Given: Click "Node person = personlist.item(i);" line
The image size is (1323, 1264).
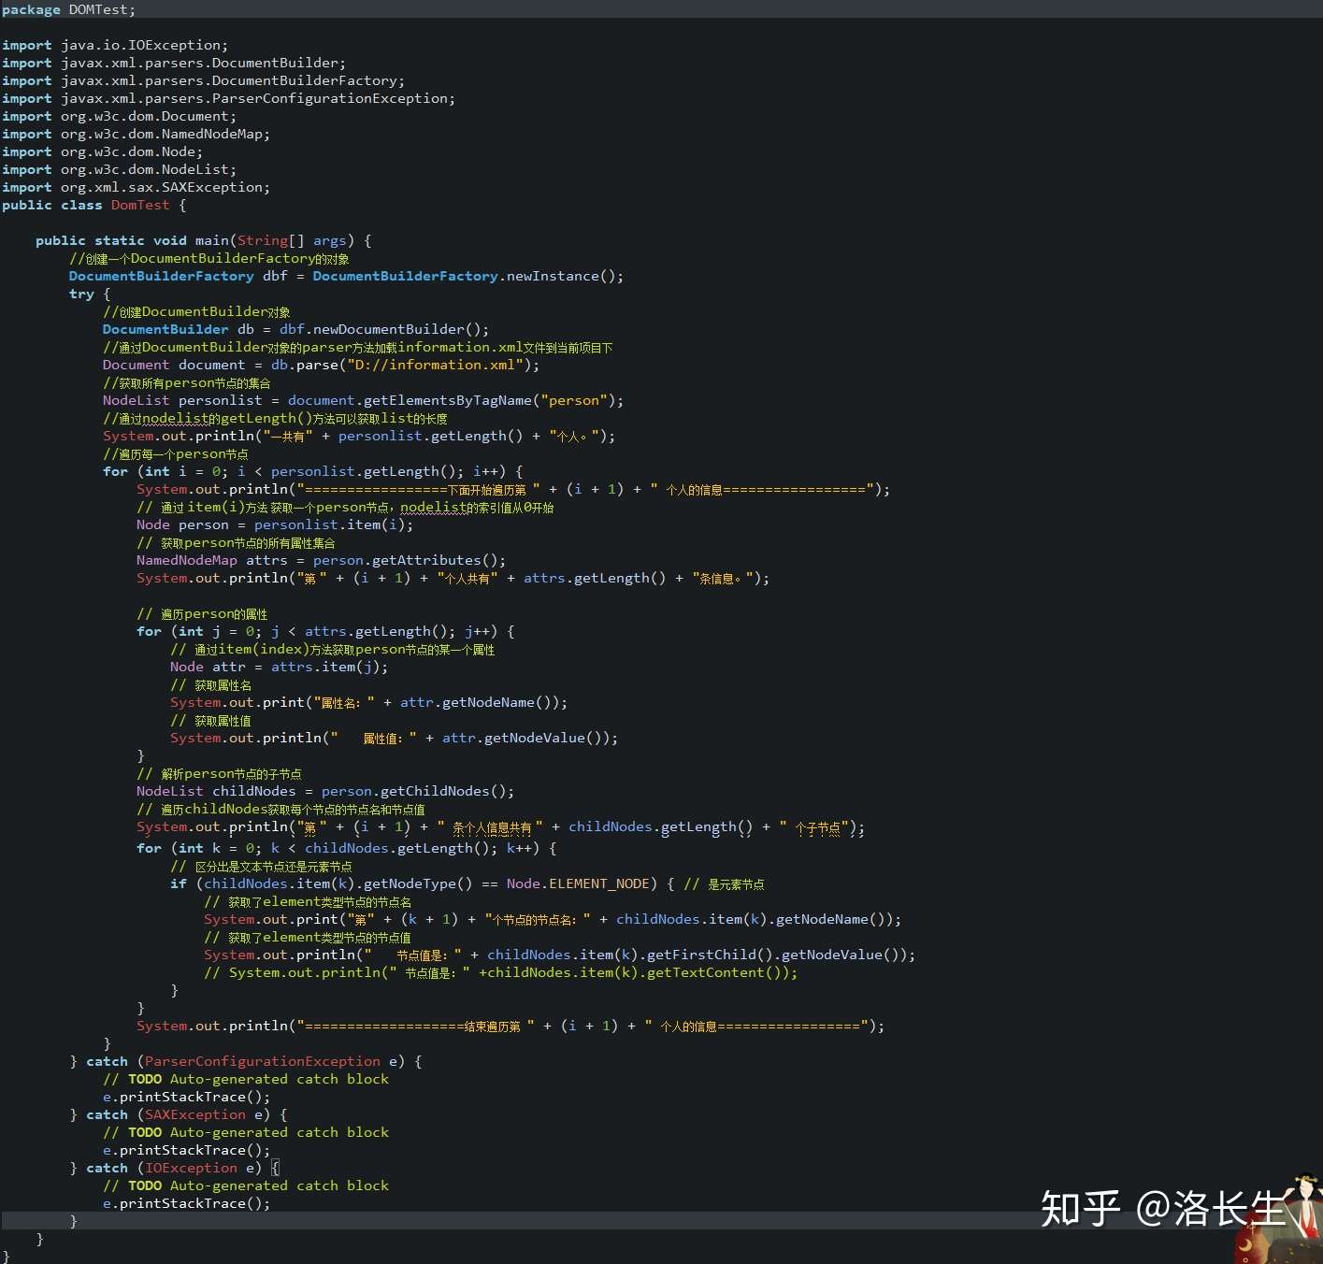Looking at the screenshot, I should pyautogui.click(x=275, y=524).
